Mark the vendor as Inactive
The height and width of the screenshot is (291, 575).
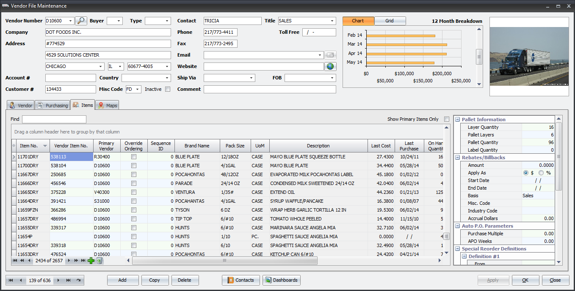pos(167,89)
